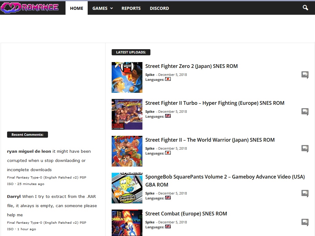Open Street Fighter II Turbo Hyper Fighting link
The image size is (315, 236).
click(x=215, y=103)
